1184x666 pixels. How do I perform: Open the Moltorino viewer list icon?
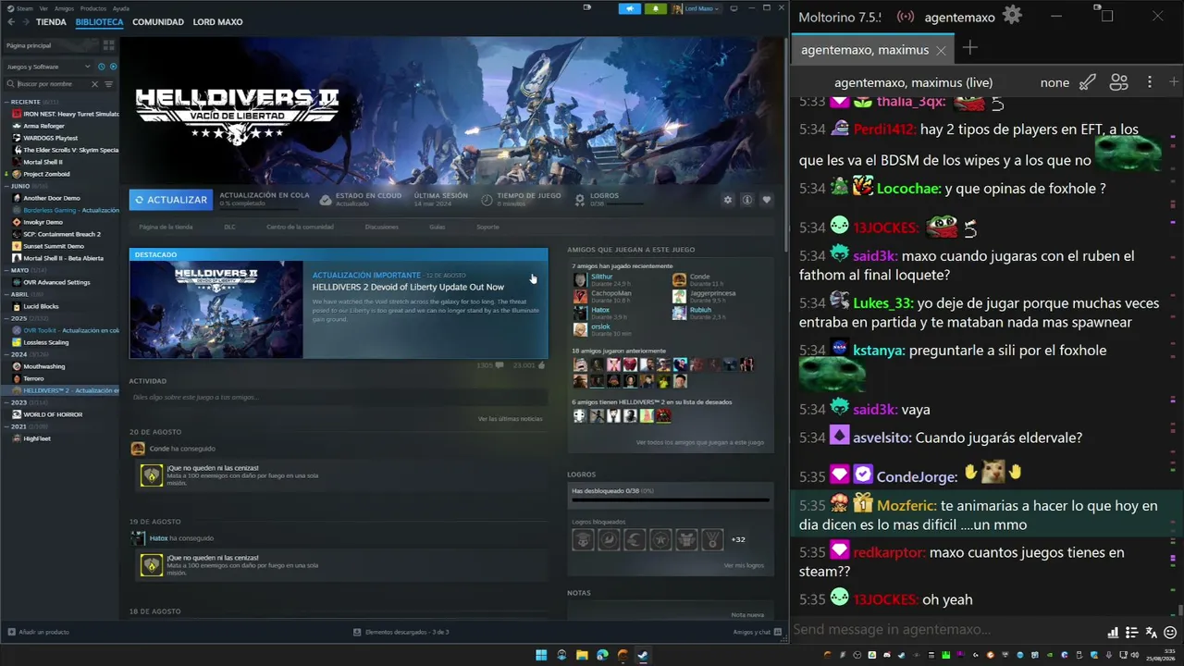click(1118, 82)
